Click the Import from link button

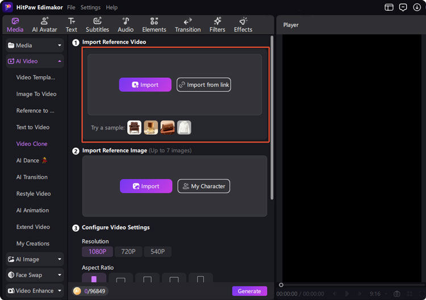point(204,85)
